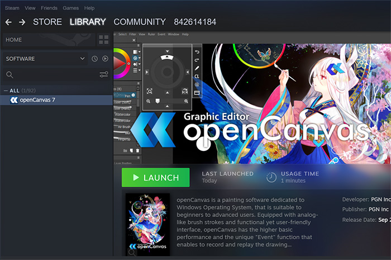Click the usage time clock icon
This screenshot has width=391, height=260.
(x=271, y=177)
